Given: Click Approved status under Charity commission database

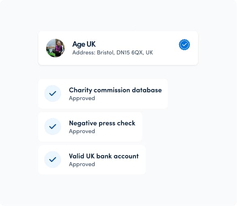Looking at the screenshot, I should pyautogui.click(x=82, y=98).
